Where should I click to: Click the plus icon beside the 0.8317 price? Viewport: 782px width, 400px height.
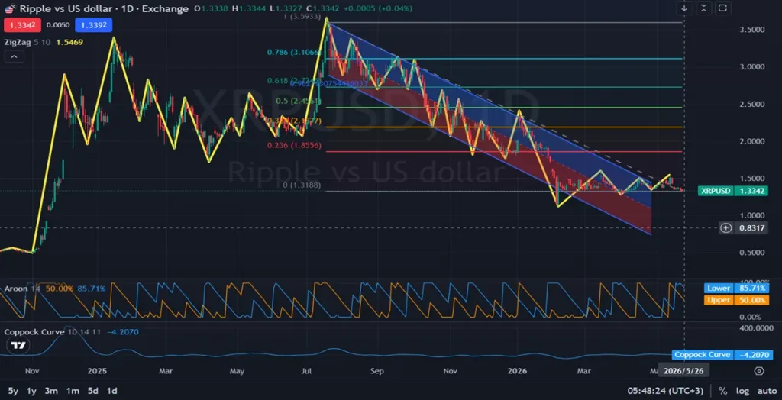coord(725,228)
